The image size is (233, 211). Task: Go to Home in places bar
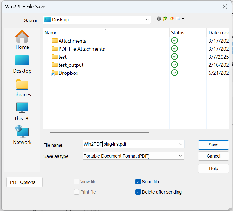(x=22, y=40)
